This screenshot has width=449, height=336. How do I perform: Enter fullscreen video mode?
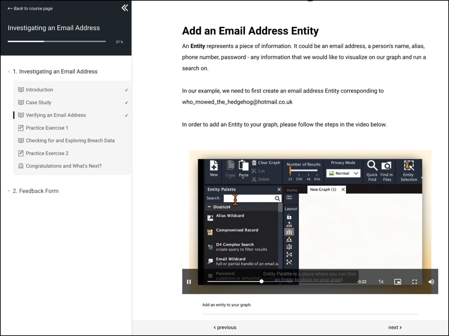point(414,282)
